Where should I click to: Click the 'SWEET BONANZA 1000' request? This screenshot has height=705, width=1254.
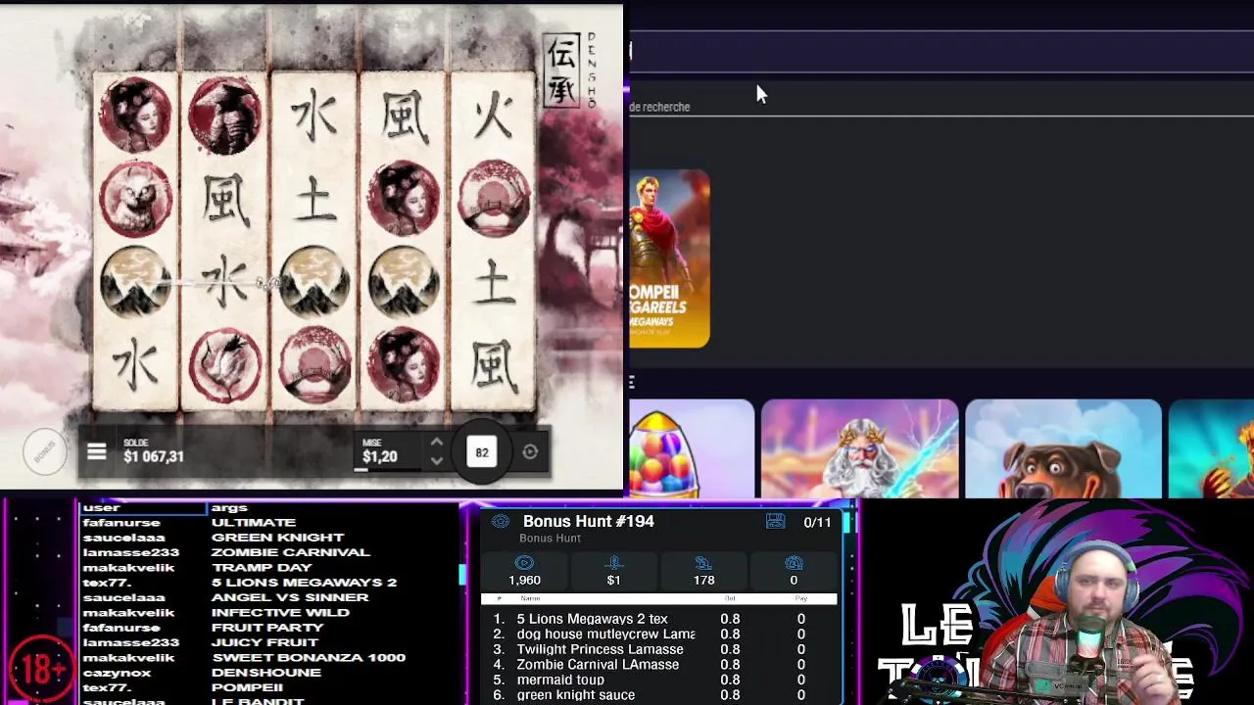309,658
